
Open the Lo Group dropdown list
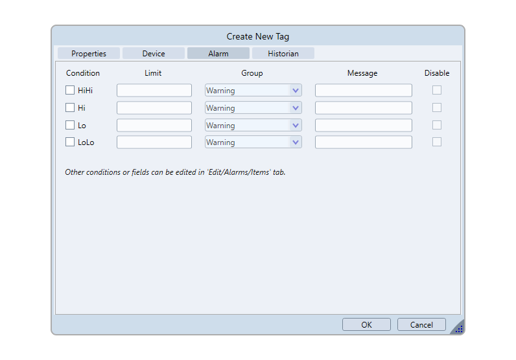coord(296,125)
